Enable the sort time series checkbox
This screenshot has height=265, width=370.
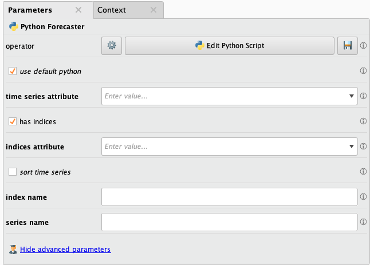(13, 172)
